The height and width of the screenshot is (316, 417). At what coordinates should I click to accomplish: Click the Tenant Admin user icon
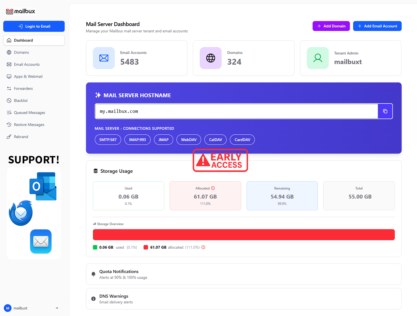[x=318, y=58]
